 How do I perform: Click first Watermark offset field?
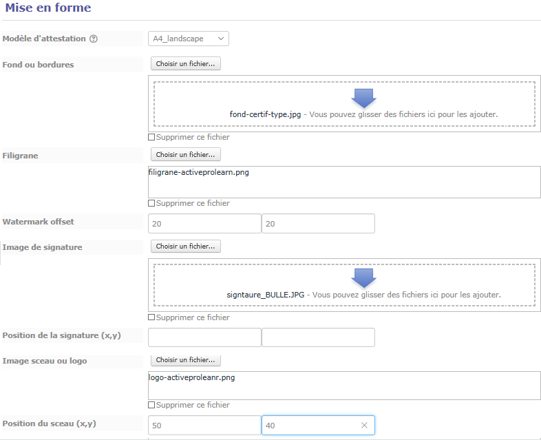(x=204, y=224)
